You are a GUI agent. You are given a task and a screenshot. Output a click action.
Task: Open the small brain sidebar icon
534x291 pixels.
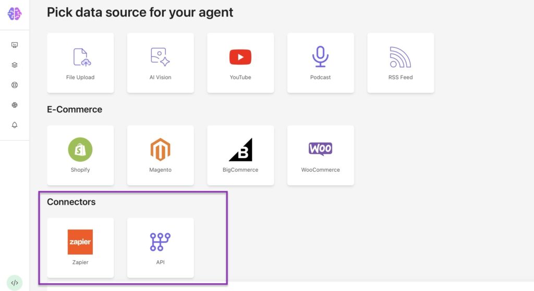point(14,105)
